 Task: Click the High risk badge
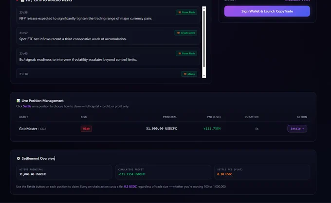point(86,129)
